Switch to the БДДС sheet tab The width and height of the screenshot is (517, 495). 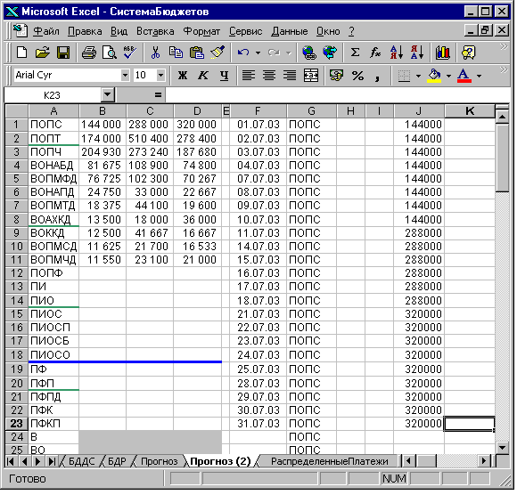[x=81, y=461]
